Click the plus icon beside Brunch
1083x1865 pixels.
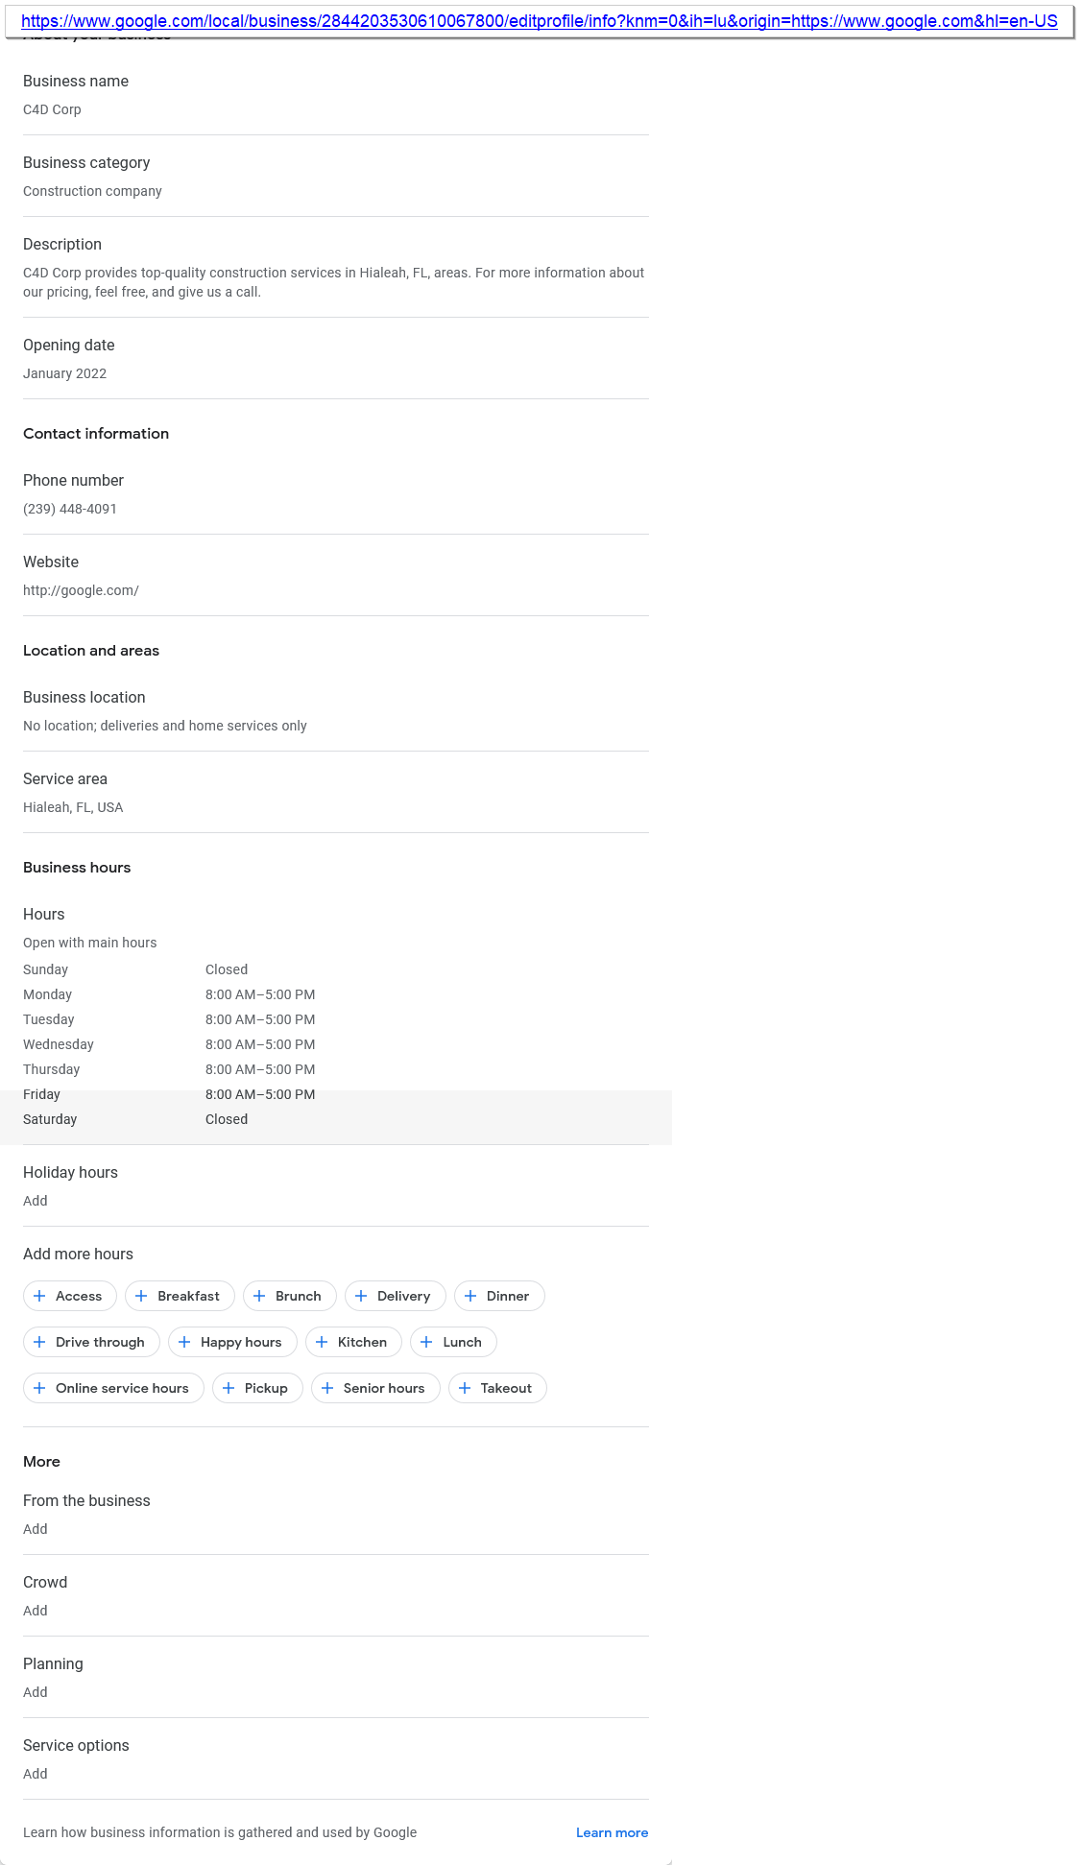tap(259, 1296)
